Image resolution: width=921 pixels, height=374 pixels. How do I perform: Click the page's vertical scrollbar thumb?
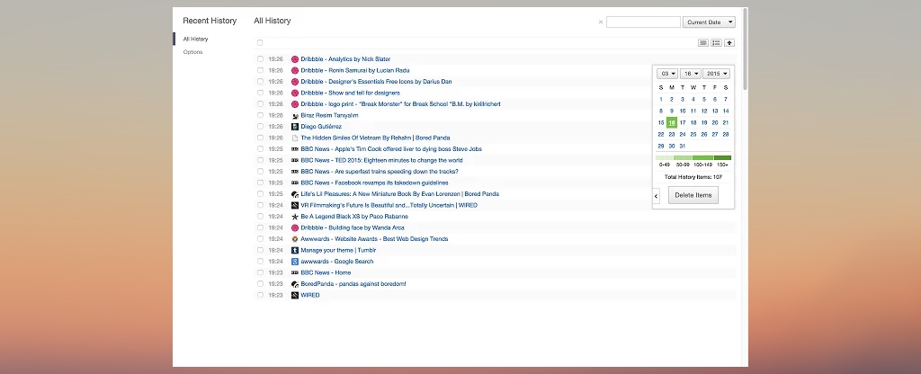point(746,49)
